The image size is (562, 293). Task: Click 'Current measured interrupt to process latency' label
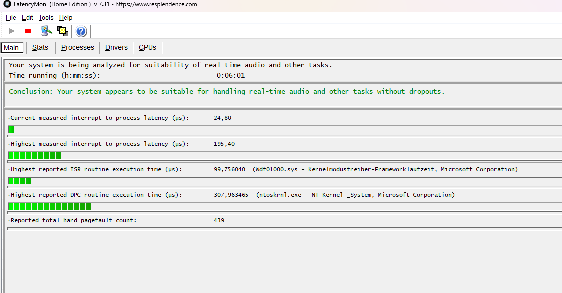click(99, 118)
